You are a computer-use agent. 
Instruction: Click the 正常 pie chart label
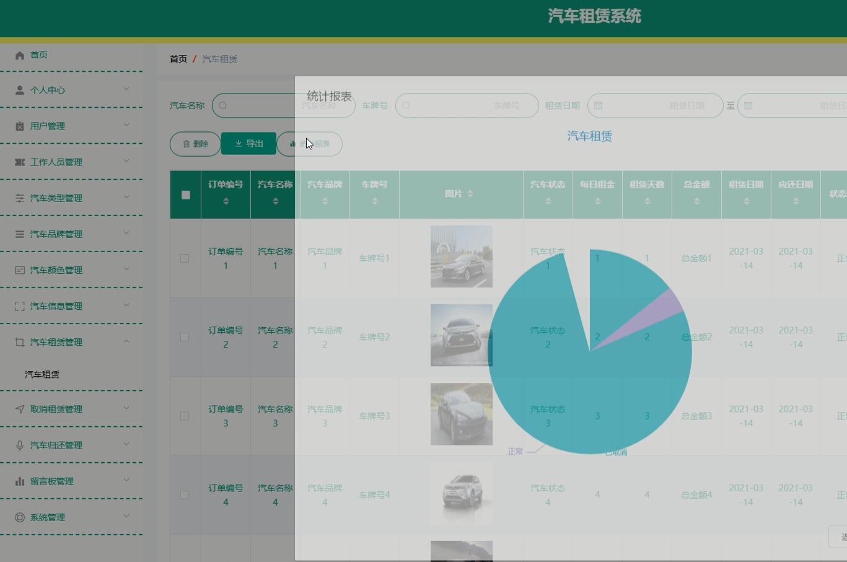(516, 452)
